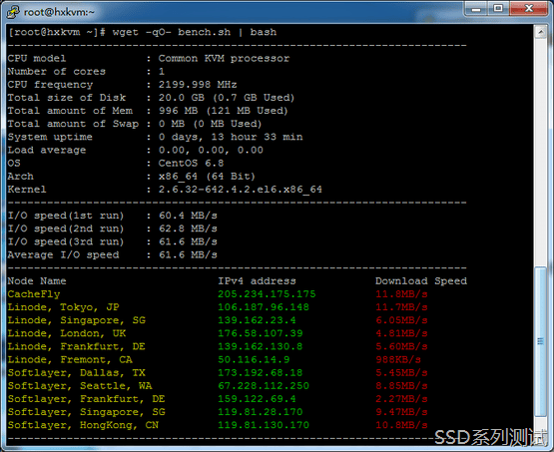
Task: Click the empty scrollbar track above thumb
Action: [x=541, y=153]
